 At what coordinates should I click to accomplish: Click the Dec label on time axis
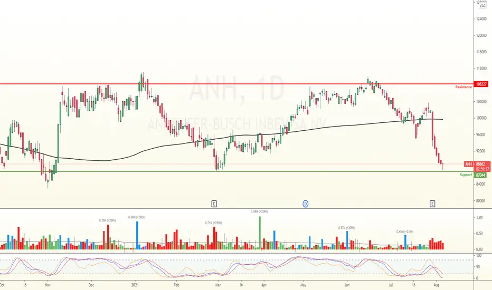tap(91, 285)
